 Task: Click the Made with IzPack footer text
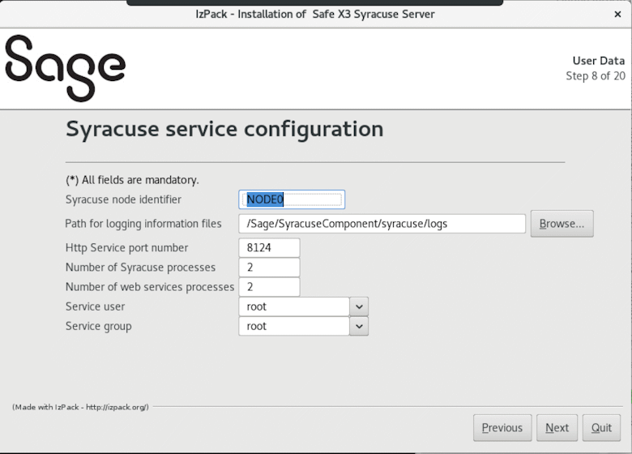click(x=80, y=407)
